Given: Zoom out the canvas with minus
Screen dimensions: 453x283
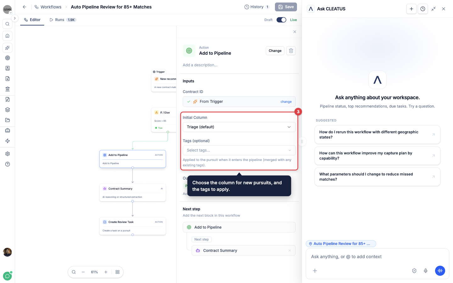Looking at the screenshot, I should [x=83, y=272].
